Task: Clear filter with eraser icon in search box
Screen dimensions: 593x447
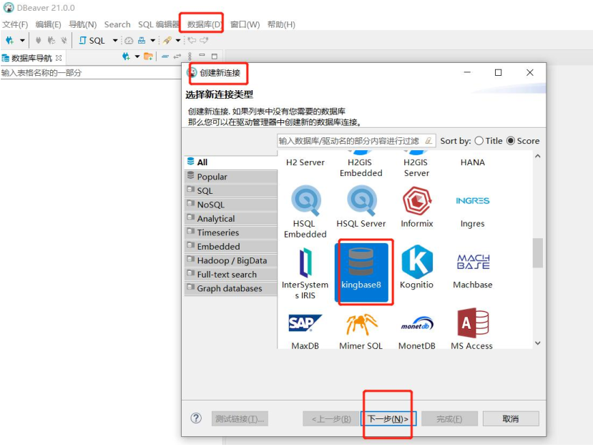Action: click(428, 141)
